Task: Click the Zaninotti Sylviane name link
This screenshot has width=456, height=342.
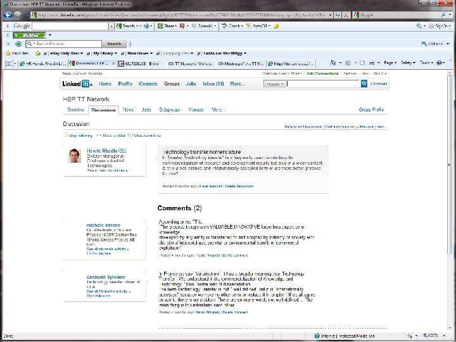Action: click(106, 277)
